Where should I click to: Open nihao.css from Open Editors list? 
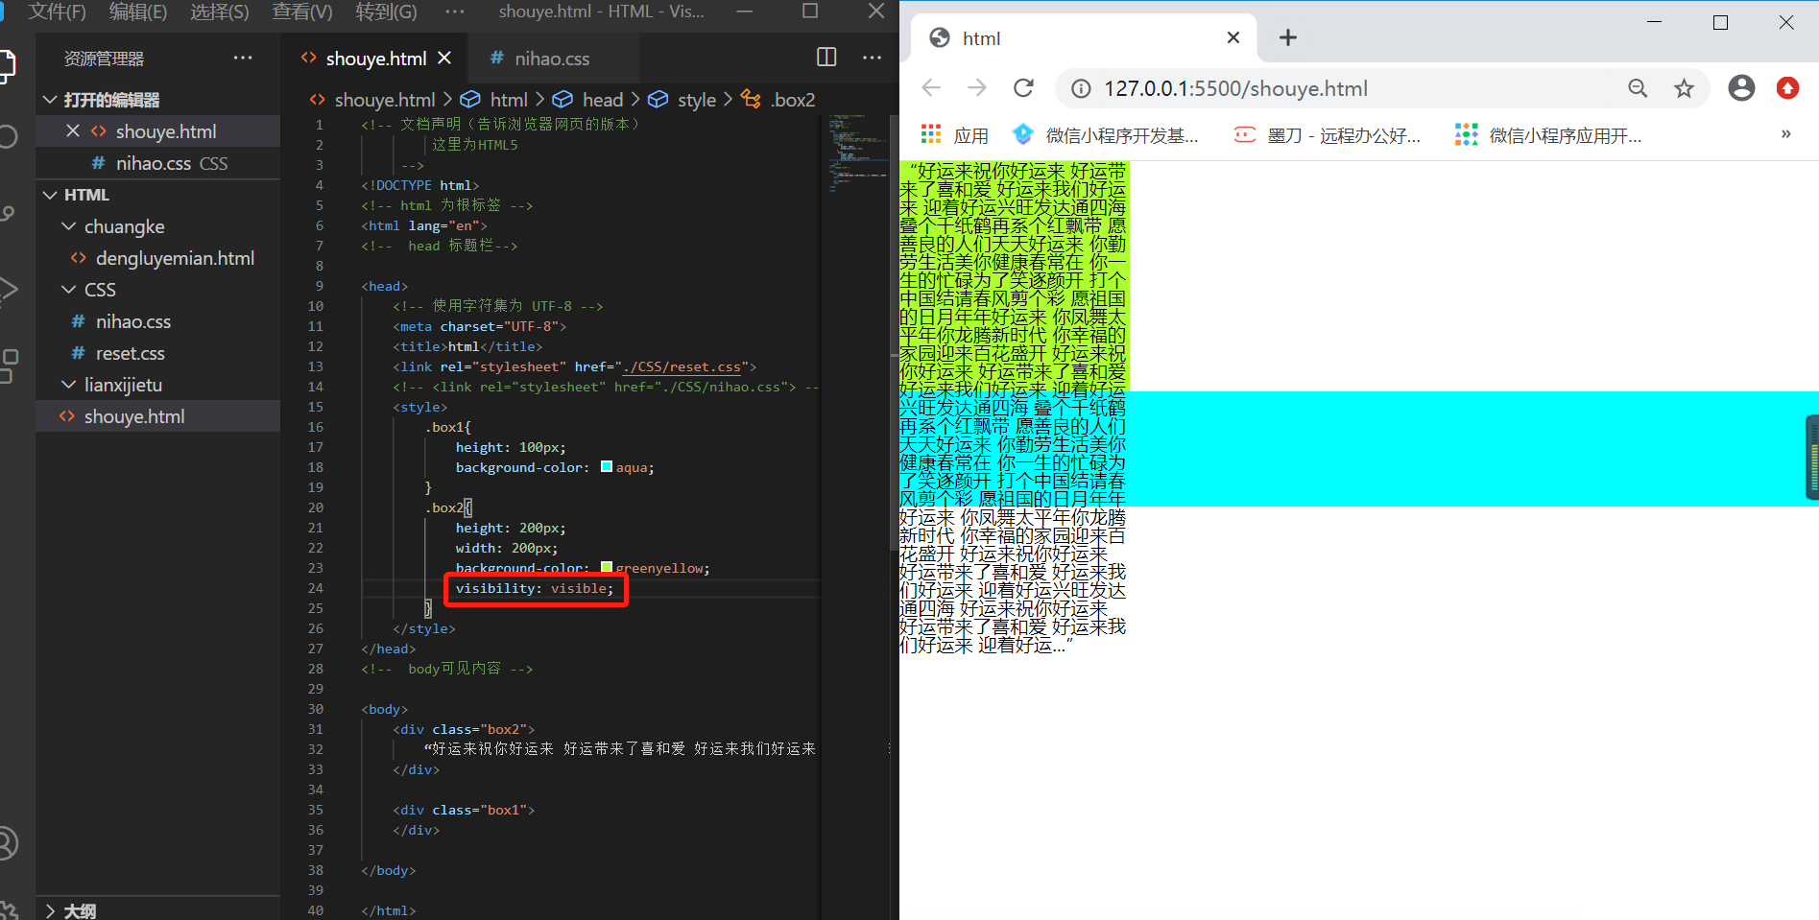(157, 163)
